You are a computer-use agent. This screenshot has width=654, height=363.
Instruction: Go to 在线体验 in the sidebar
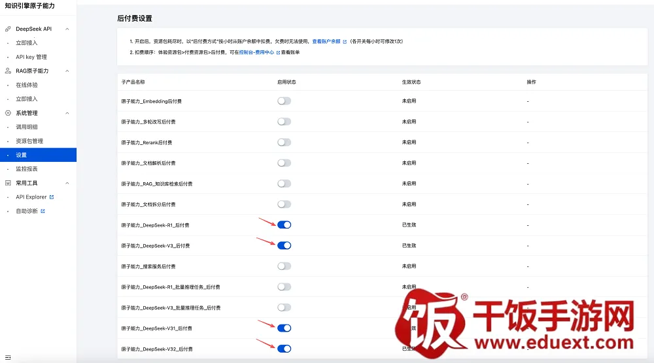click(27, 85)
